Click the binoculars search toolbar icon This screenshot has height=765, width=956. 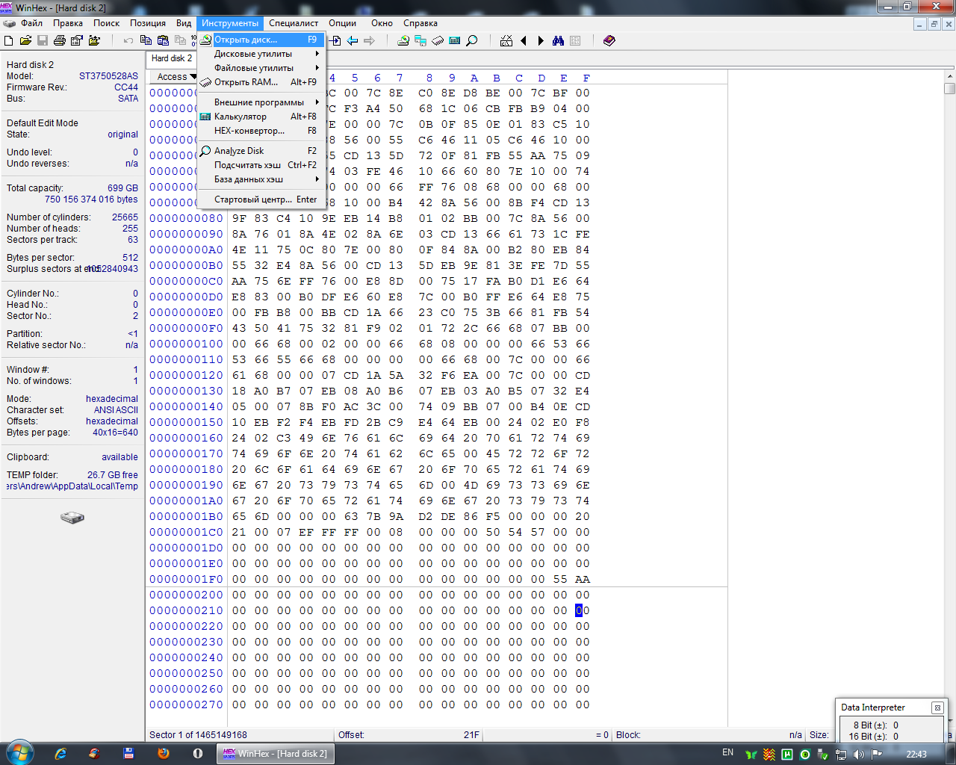pyautogui.click(x=558, y=40)
